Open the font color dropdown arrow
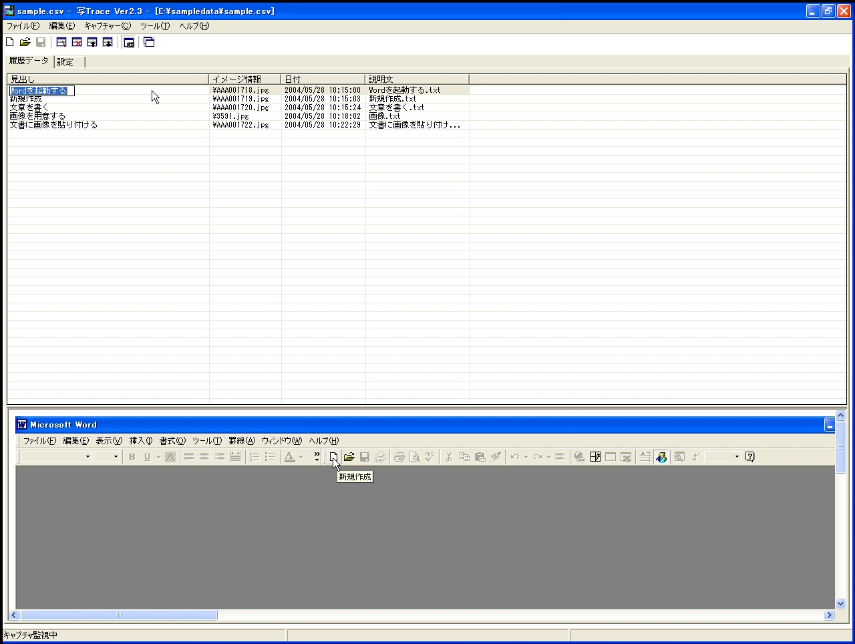The height and width of the screenshot is (644, 855). 301,457
